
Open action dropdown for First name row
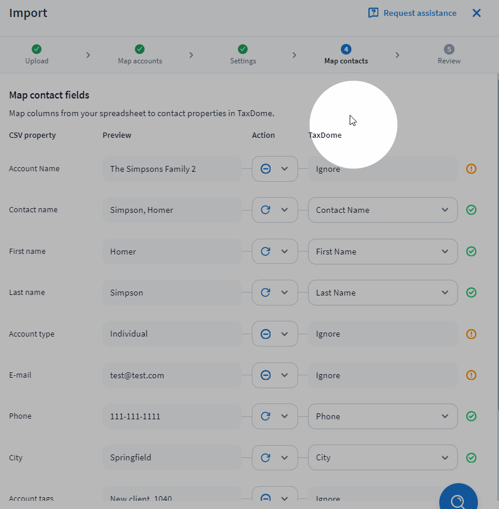pos(275,252)
